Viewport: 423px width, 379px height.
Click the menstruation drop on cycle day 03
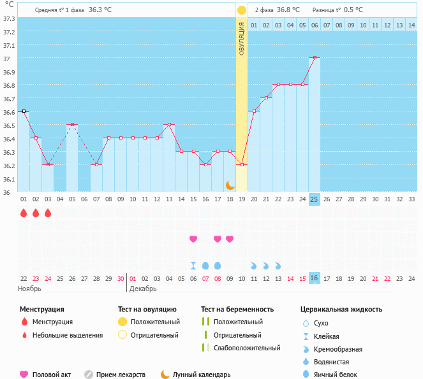tap(48, 213)
